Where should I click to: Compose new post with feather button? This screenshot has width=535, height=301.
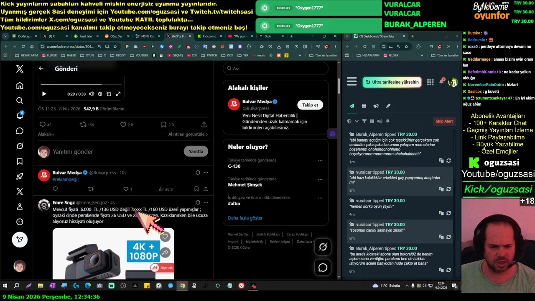coord(20,240)
